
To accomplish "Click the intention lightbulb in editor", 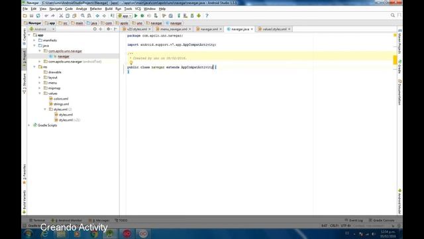I will click(131, 62).
